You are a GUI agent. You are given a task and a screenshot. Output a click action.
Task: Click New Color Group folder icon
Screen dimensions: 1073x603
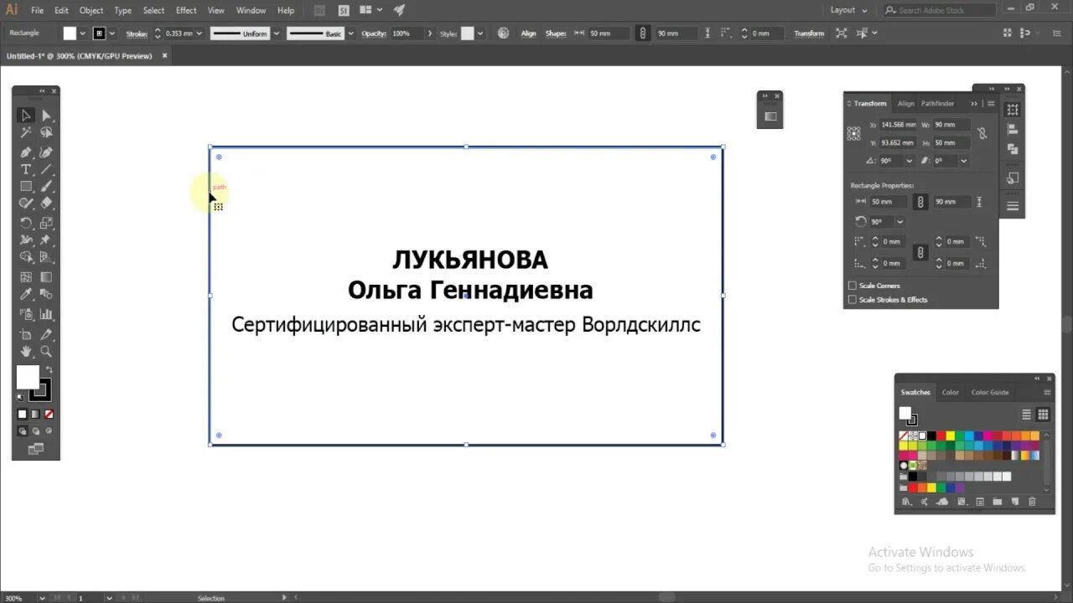pos(997,502)
